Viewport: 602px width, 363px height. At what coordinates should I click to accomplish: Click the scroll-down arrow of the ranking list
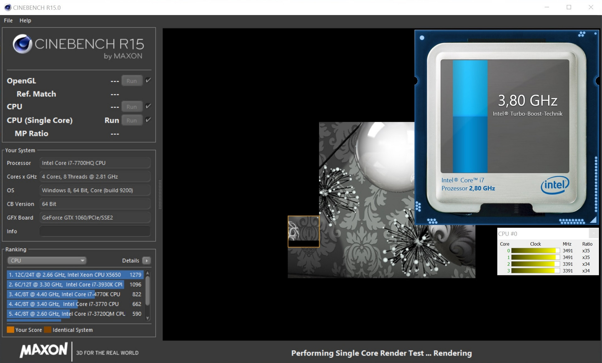[x=148, y=318]
